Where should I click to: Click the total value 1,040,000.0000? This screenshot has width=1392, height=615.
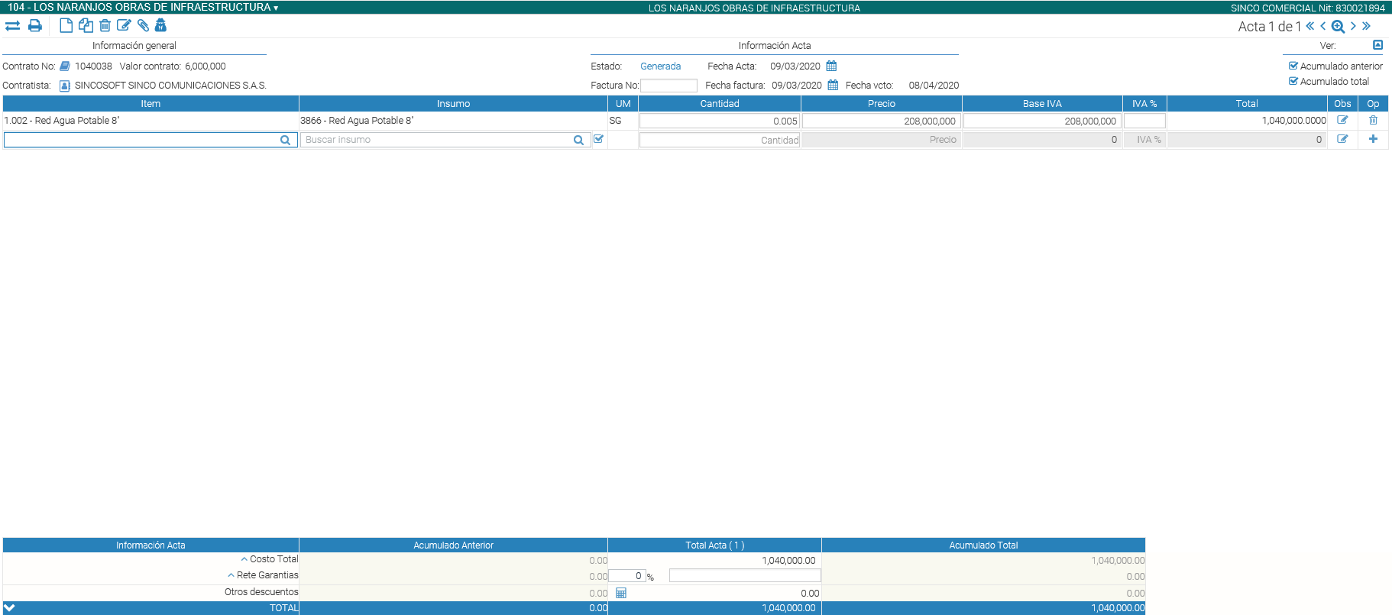[1293, 121]
